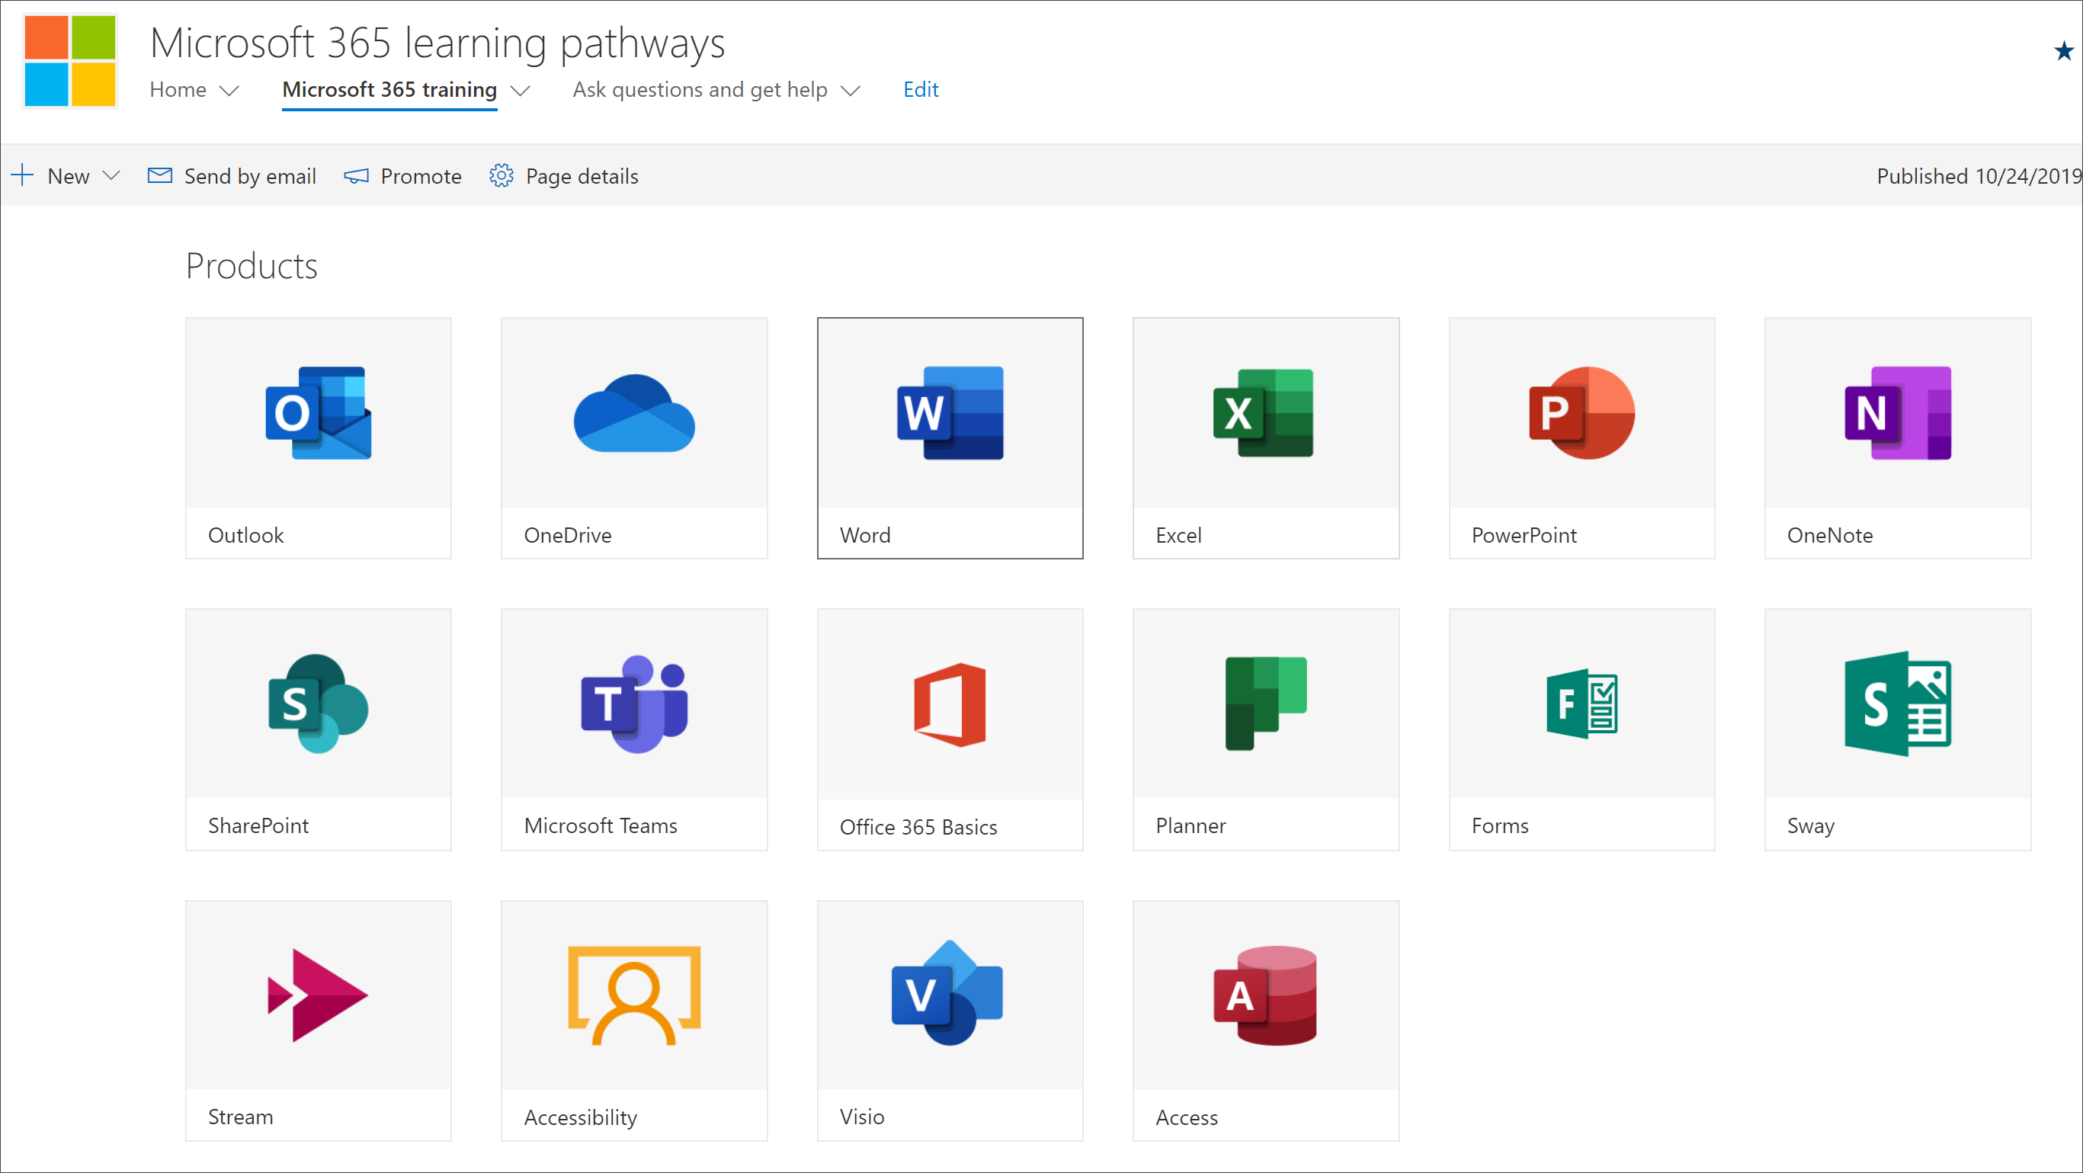Open the Excel training section

(1263, 437)
